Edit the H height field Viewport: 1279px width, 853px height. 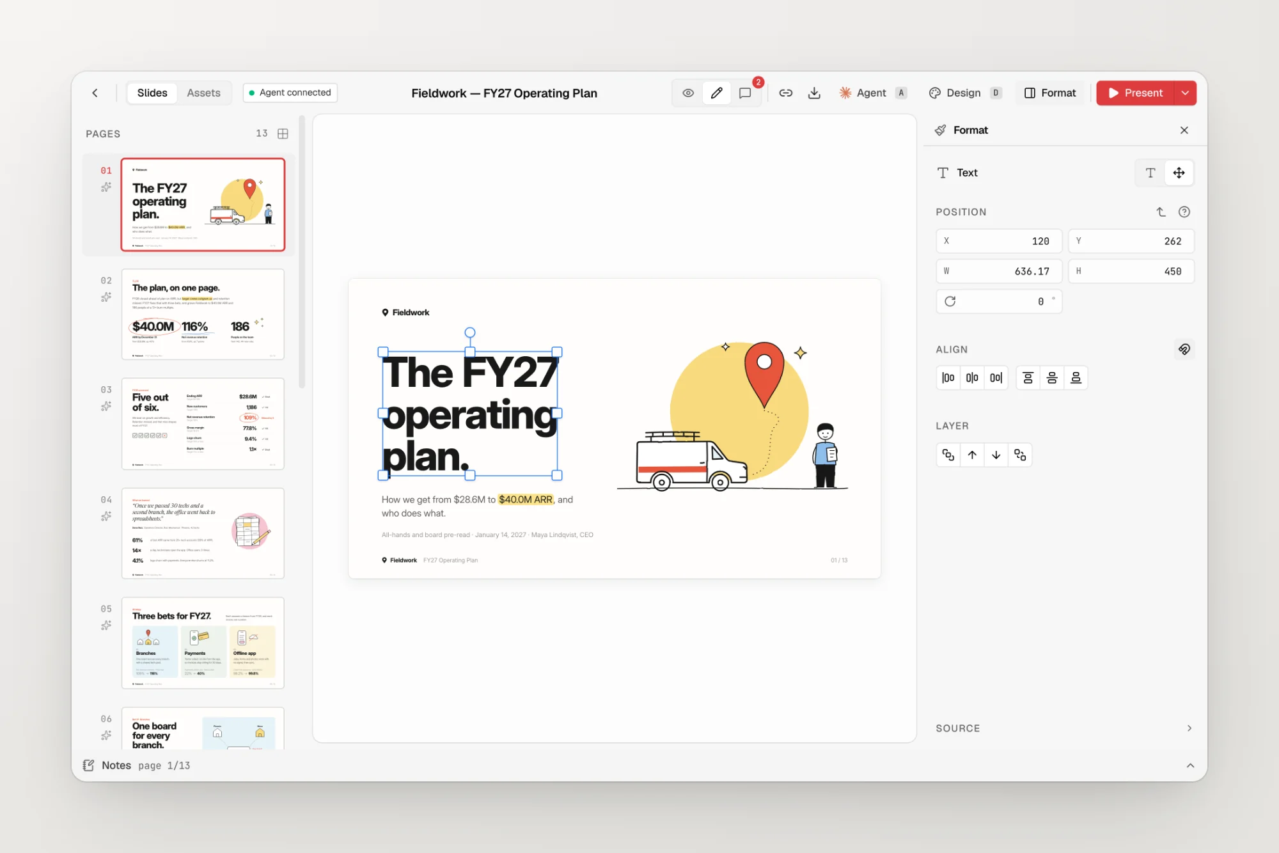pos(1131,271)
